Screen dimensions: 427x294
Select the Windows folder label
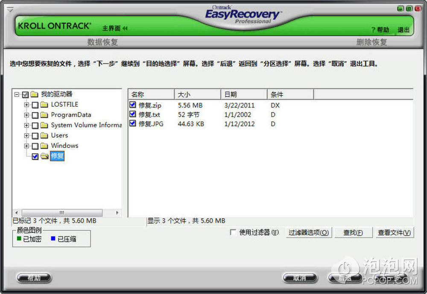point(64,146)
